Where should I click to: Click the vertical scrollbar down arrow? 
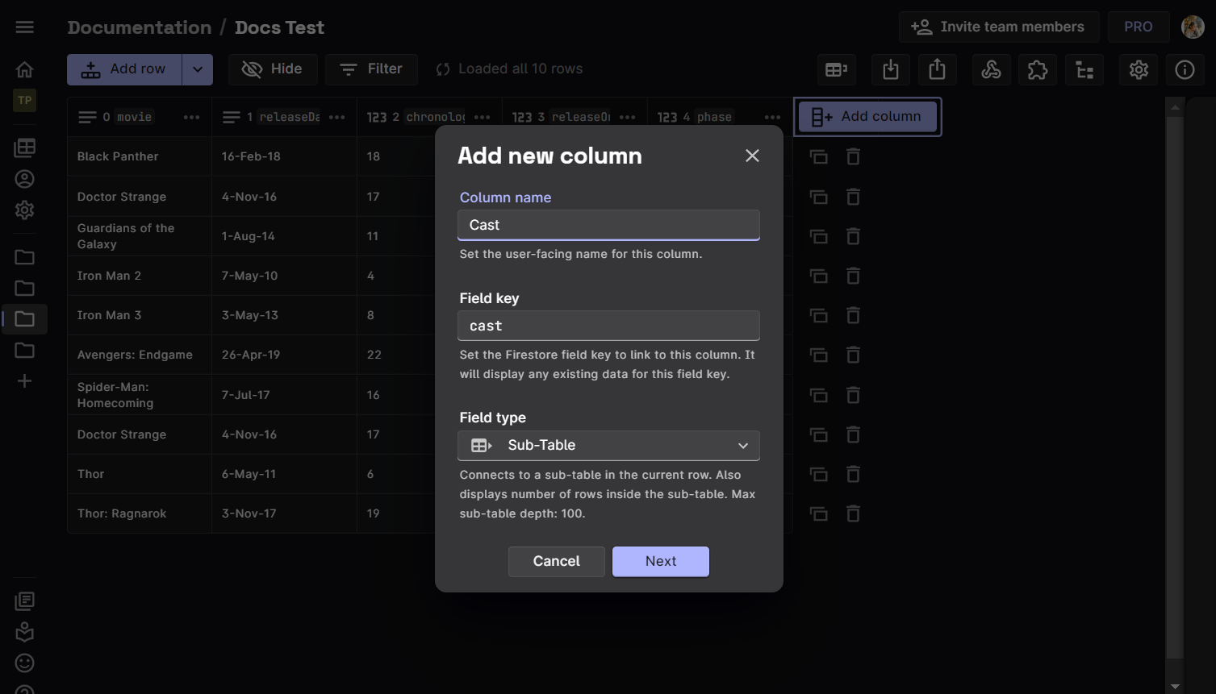(1175, 686)
